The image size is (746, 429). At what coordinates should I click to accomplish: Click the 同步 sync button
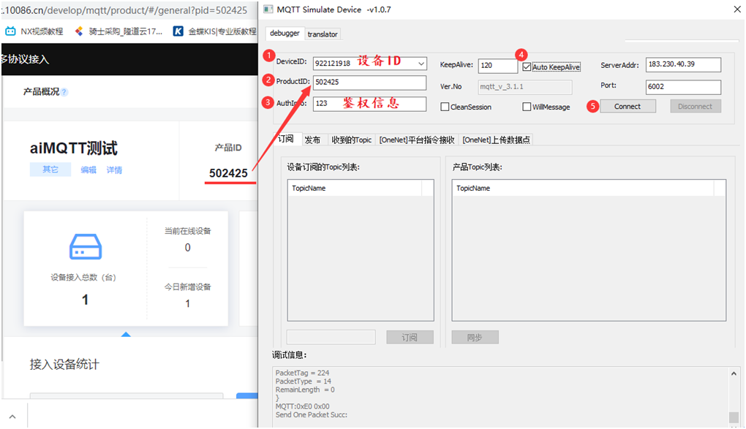coord(475,337)
